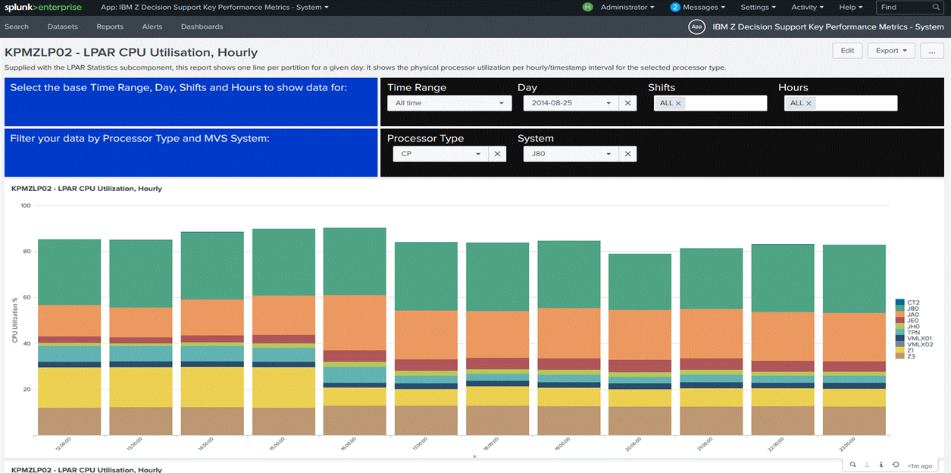The image size is (951, 473).
Task: Click the more options (...) button
Action: click(x=932, y=50)
